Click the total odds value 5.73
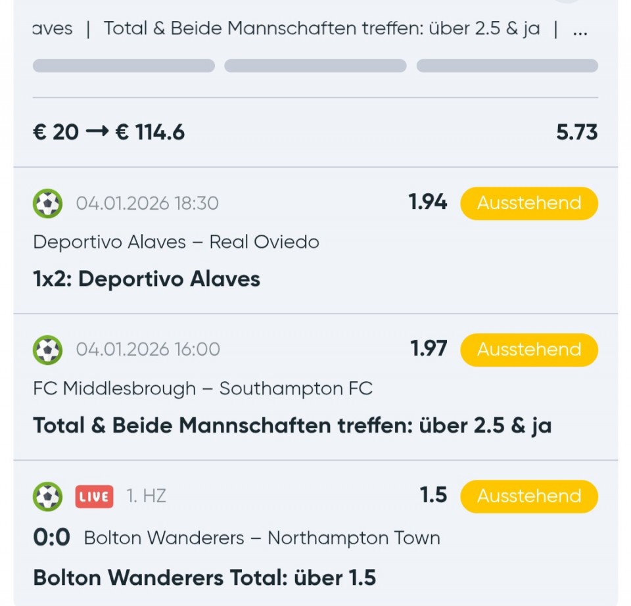The width and height of the screenshot is (631, 606). pos(576,132)
